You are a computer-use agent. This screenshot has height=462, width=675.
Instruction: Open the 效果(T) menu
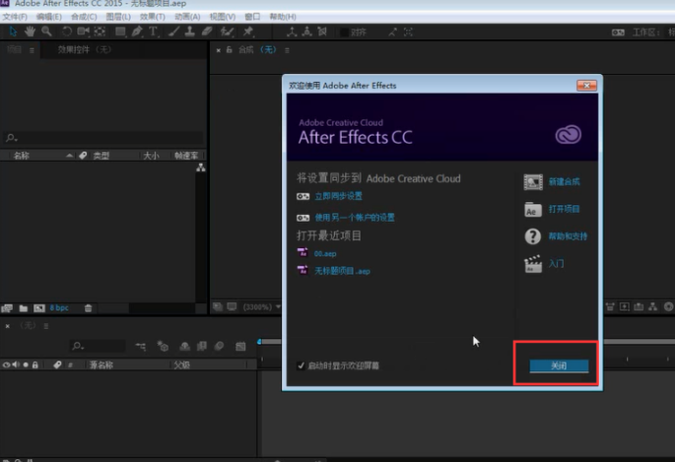(x=152, y=17)
